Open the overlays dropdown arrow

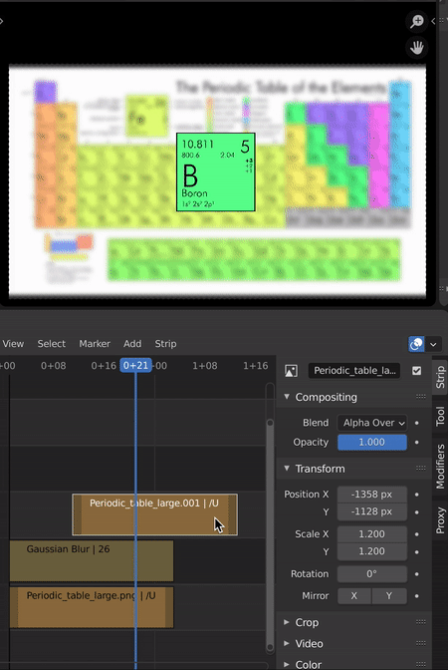click(x=433, y=344)
